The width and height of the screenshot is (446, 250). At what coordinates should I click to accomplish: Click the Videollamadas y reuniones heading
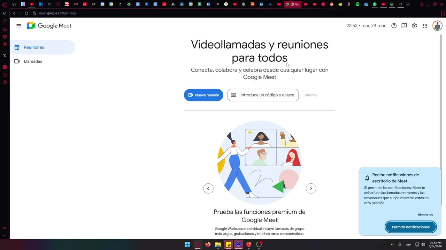[260, 51]
